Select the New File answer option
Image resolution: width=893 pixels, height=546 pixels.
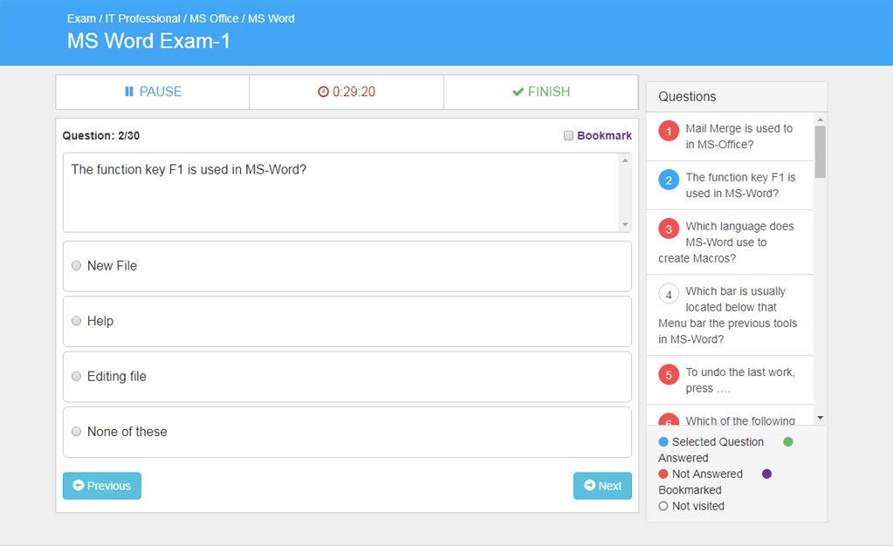click(347, 266)
